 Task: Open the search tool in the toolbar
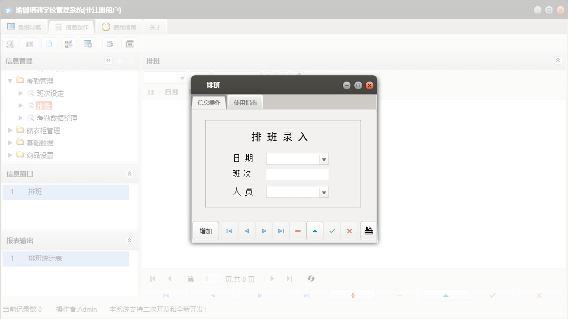(10, 43)
